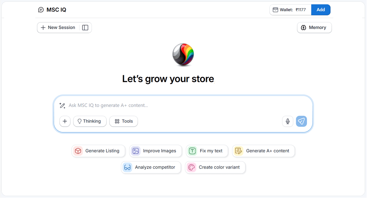Choose the Generate Listing suggestion
Screen dimensions: 368x198
[99, 151]
